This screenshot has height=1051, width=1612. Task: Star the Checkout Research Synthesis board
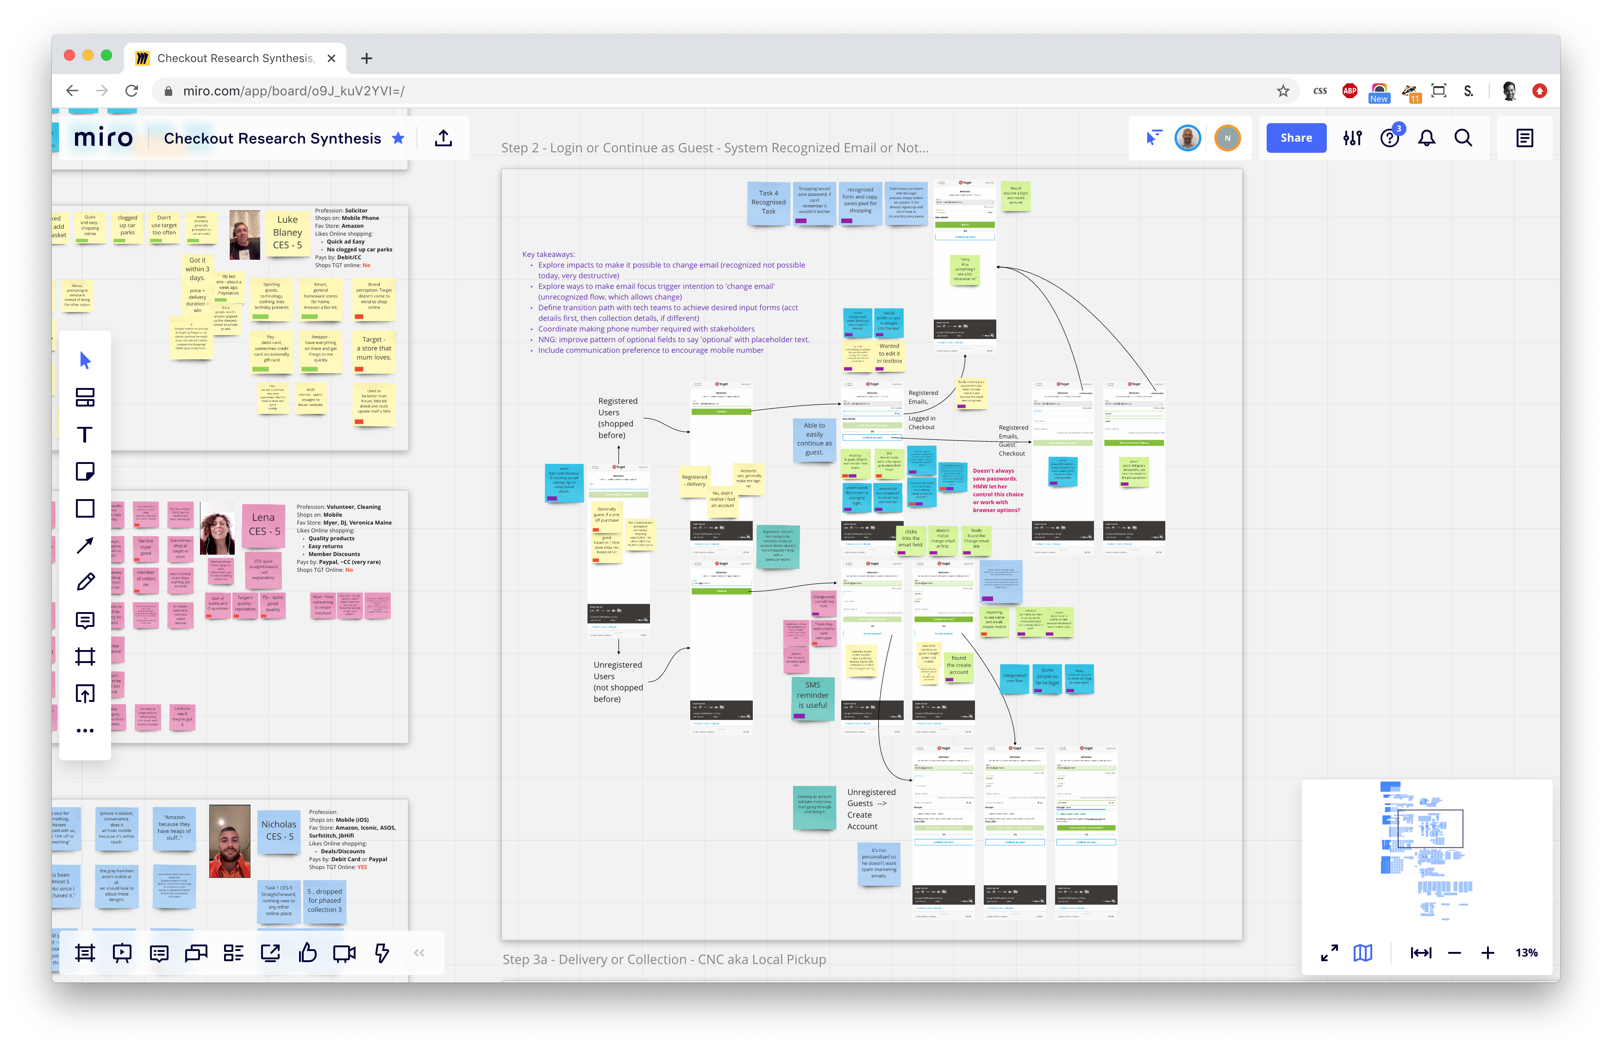[398, 138]
